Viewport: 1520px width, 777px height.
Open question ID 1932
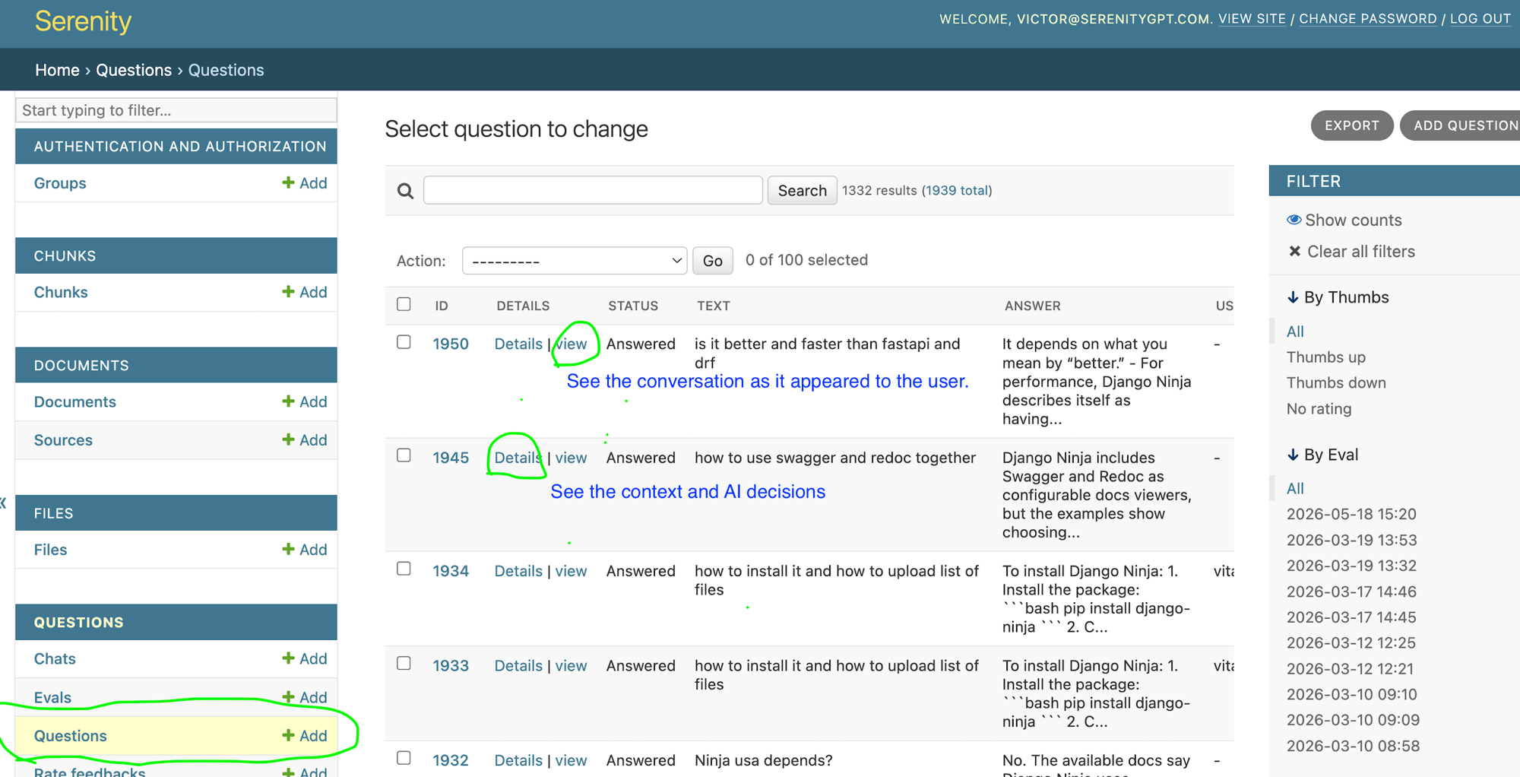pyautogui.click(x=451, y=760)
